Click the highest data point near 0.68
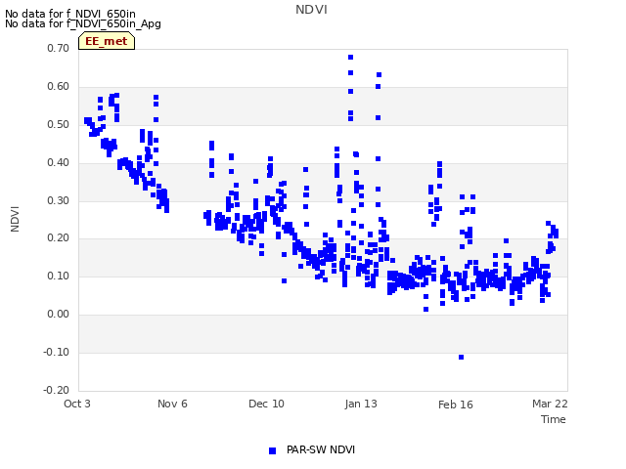The image size is (626, 469). click(350, 58)
